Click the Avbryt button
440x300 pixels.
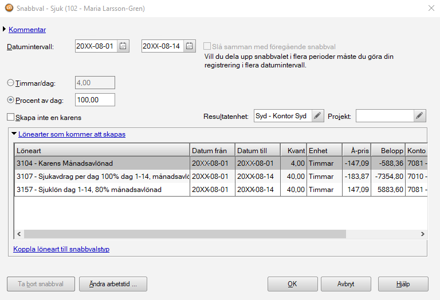(x=345, y=284)
